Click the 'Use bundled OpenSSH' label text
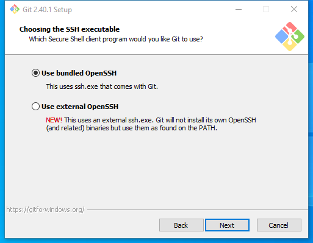Screen dimensions: 313x243 pos(79,73)
